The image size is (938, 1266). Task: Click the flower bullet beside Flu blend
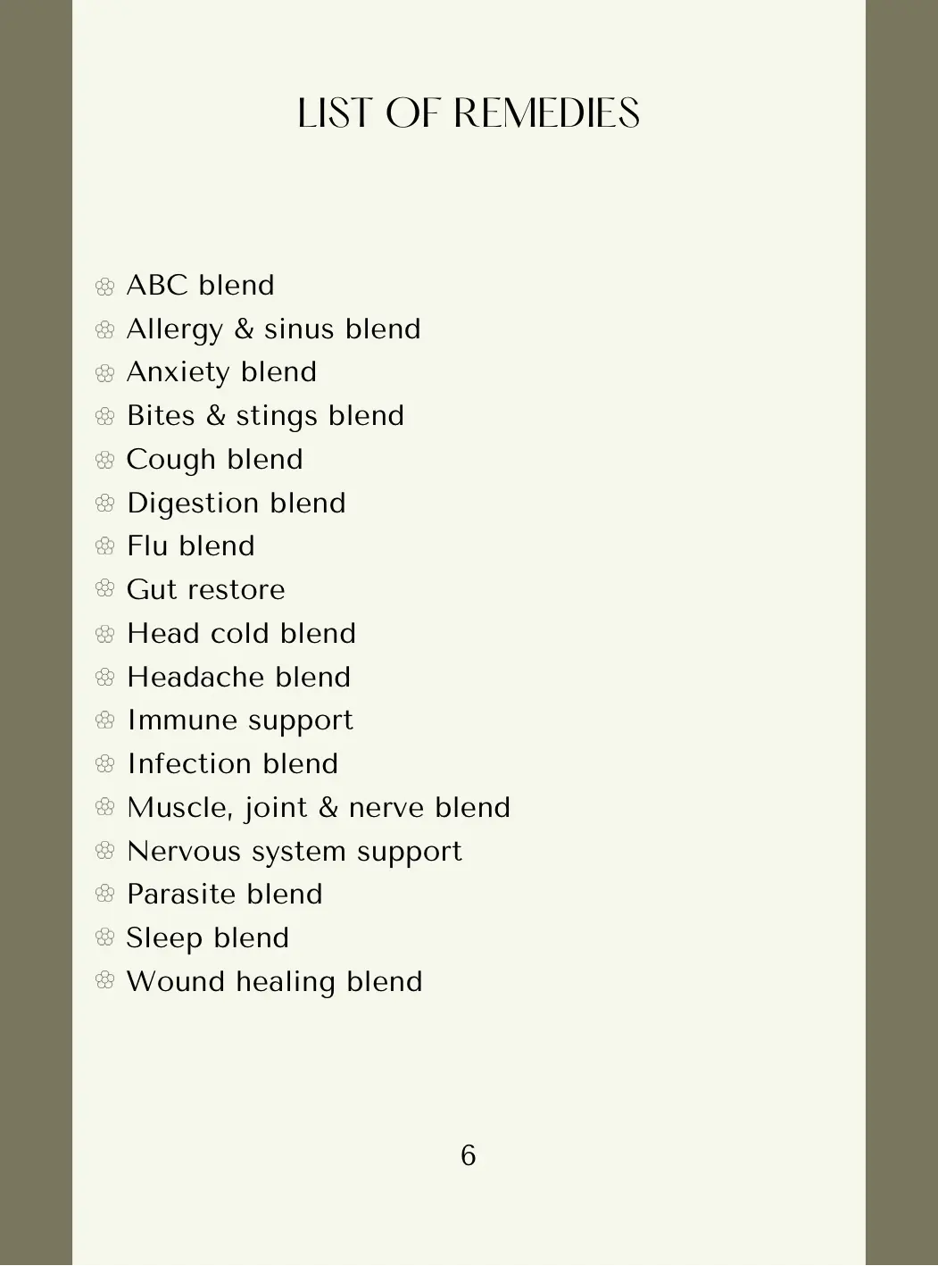[x=105, y=546]
